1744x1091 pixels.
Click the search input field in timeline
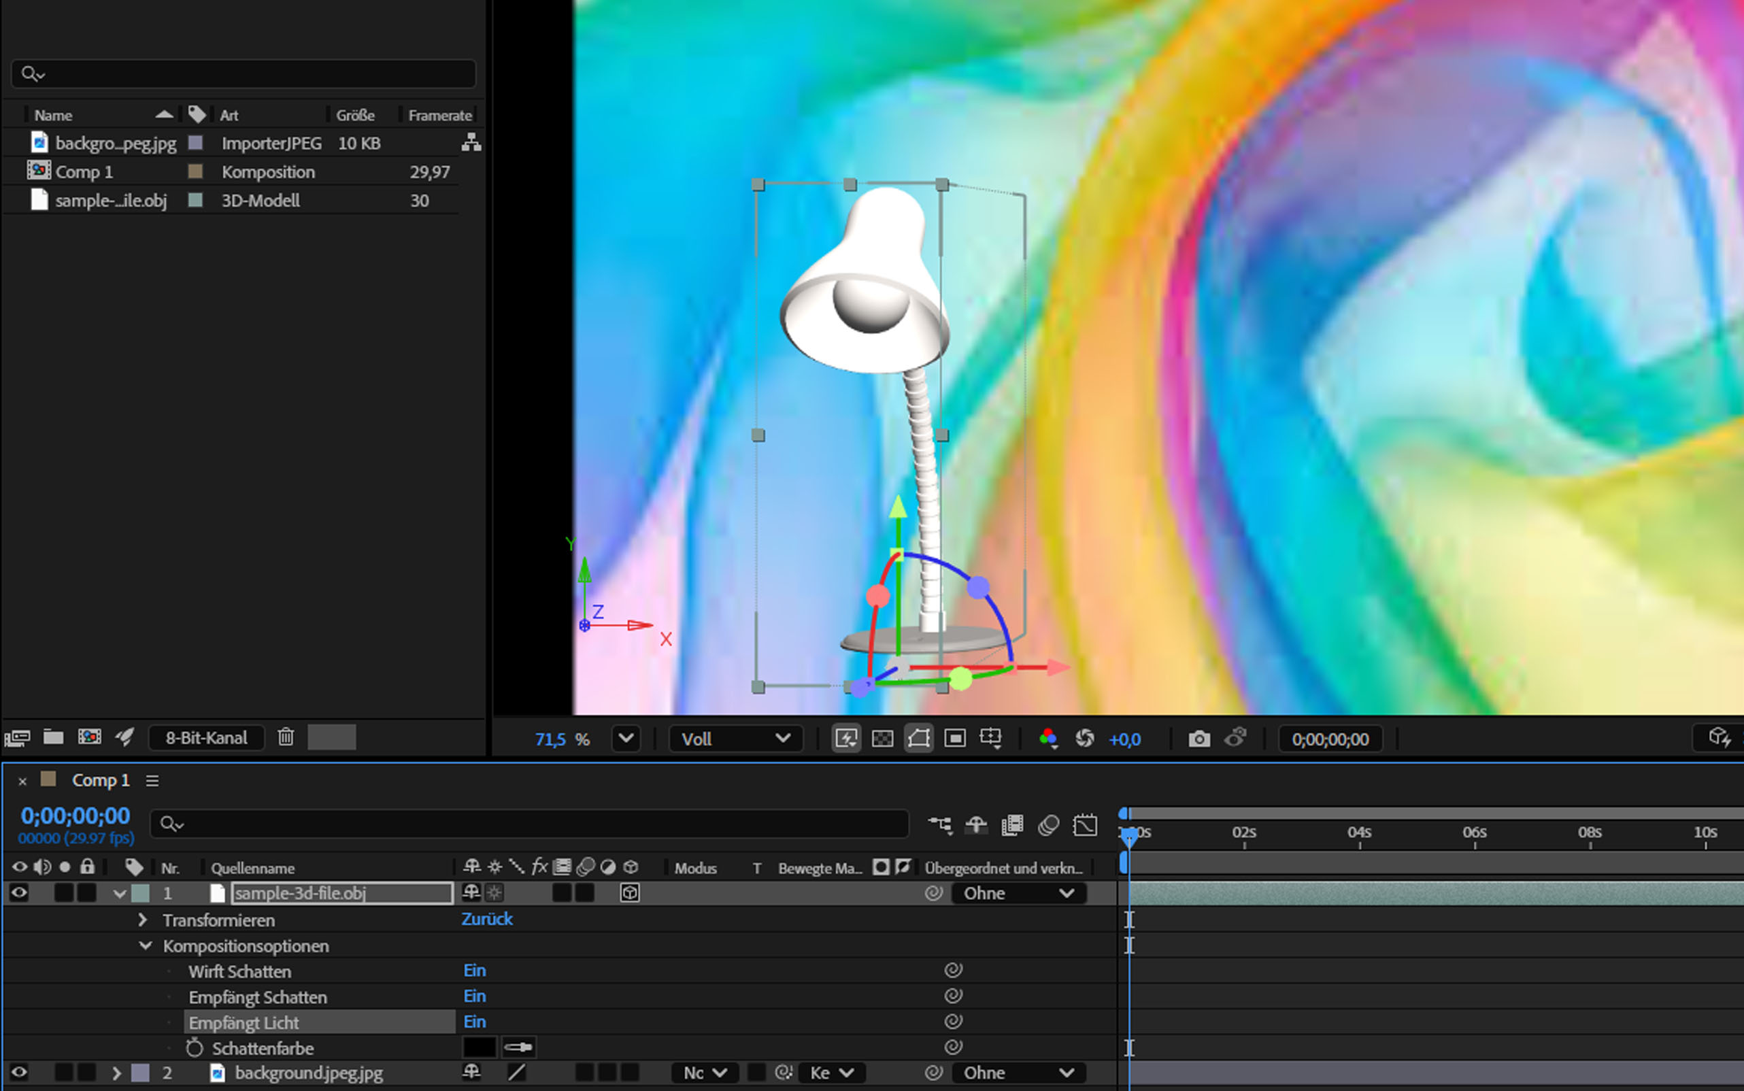click(x=531, y=823)
